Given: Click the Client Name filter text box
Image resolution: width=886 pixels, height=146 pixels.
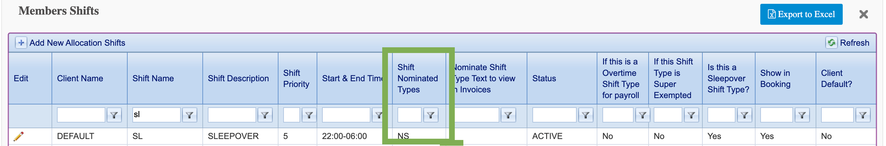Looking at the screenshot, I should [81, 115].
